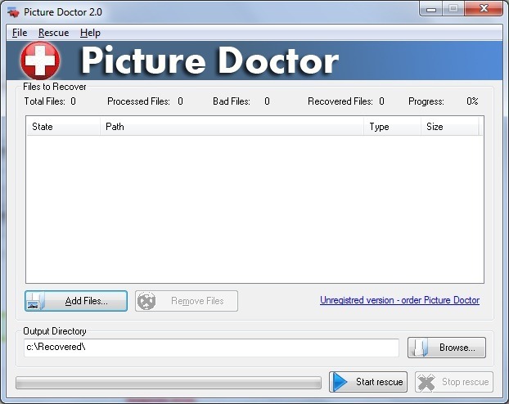Sort the list by State column
Viewport: 509px width, 404px height.
(x=63, y=127)
